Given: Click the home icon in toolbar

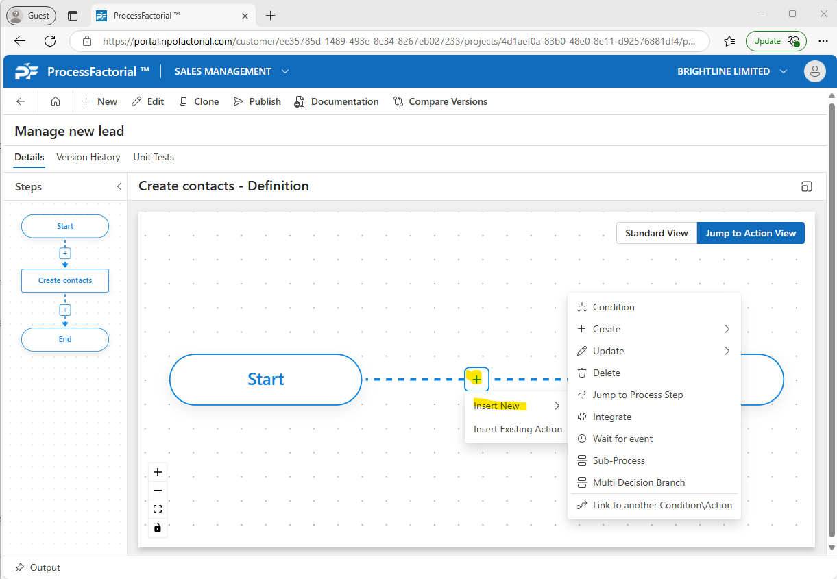Looking at the screenshot, I should (56, 101).
